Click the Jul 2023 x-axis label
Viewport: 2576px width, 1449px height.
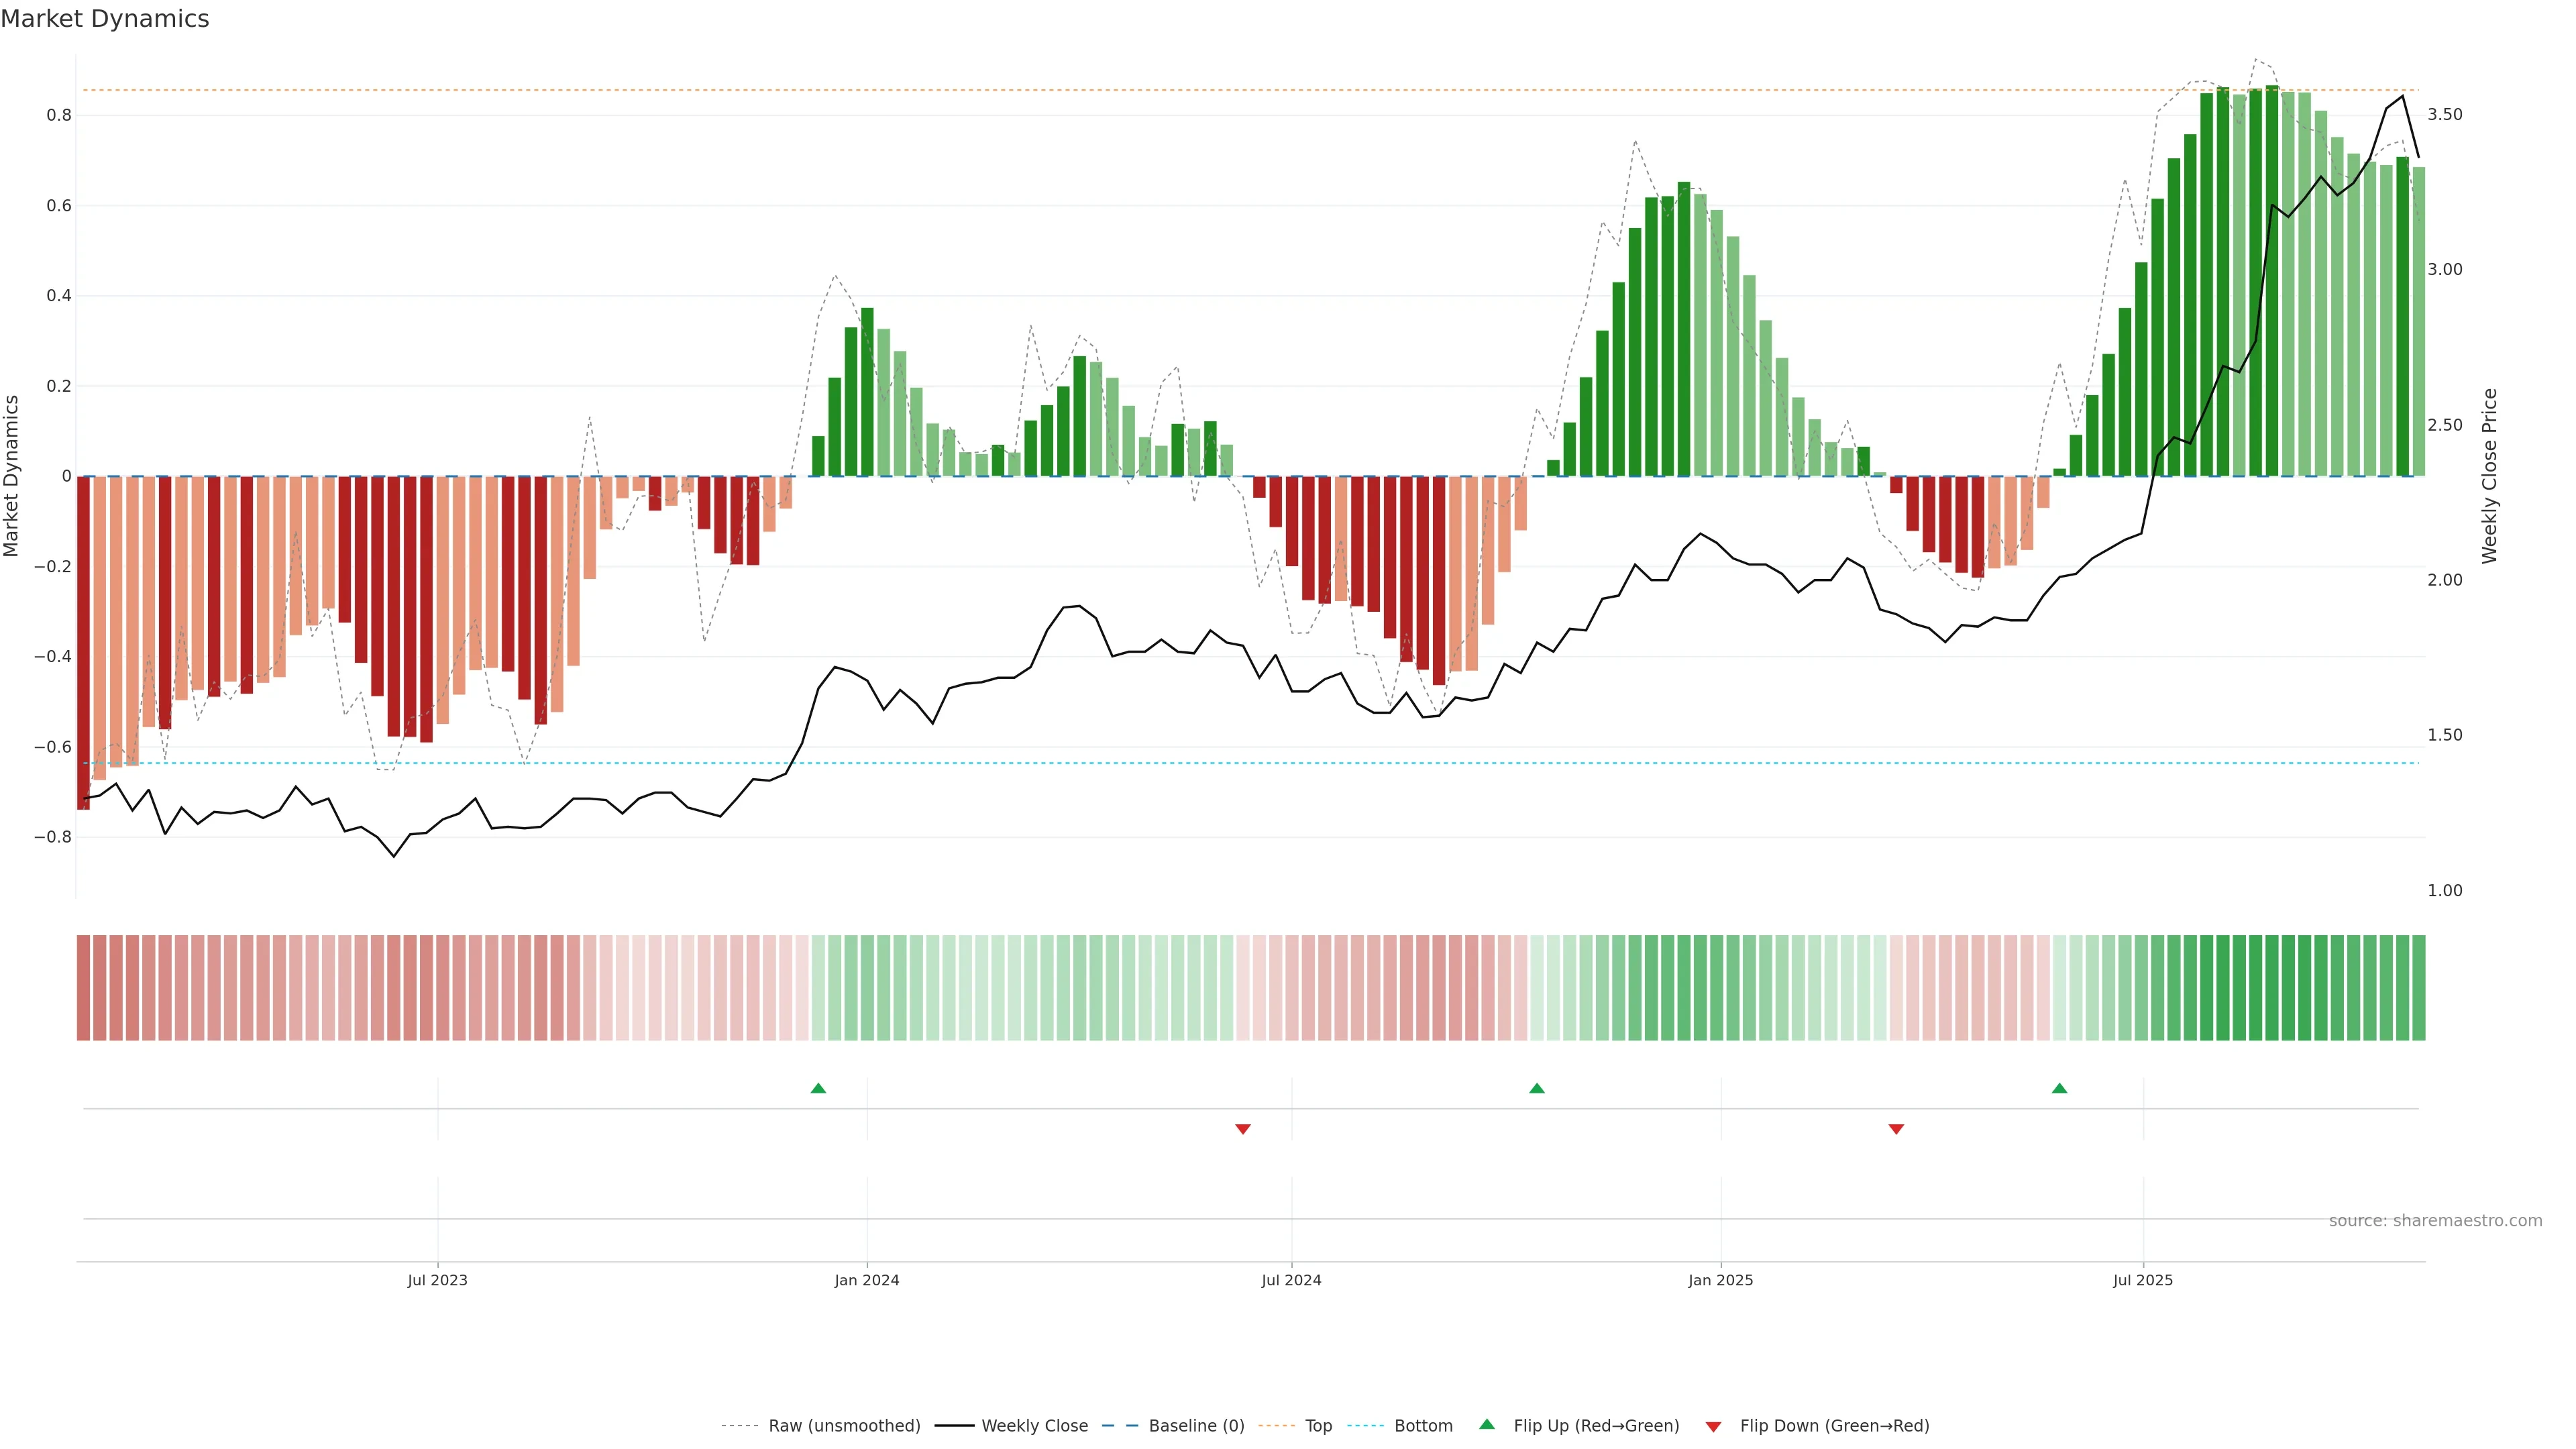click(437, 1280)
